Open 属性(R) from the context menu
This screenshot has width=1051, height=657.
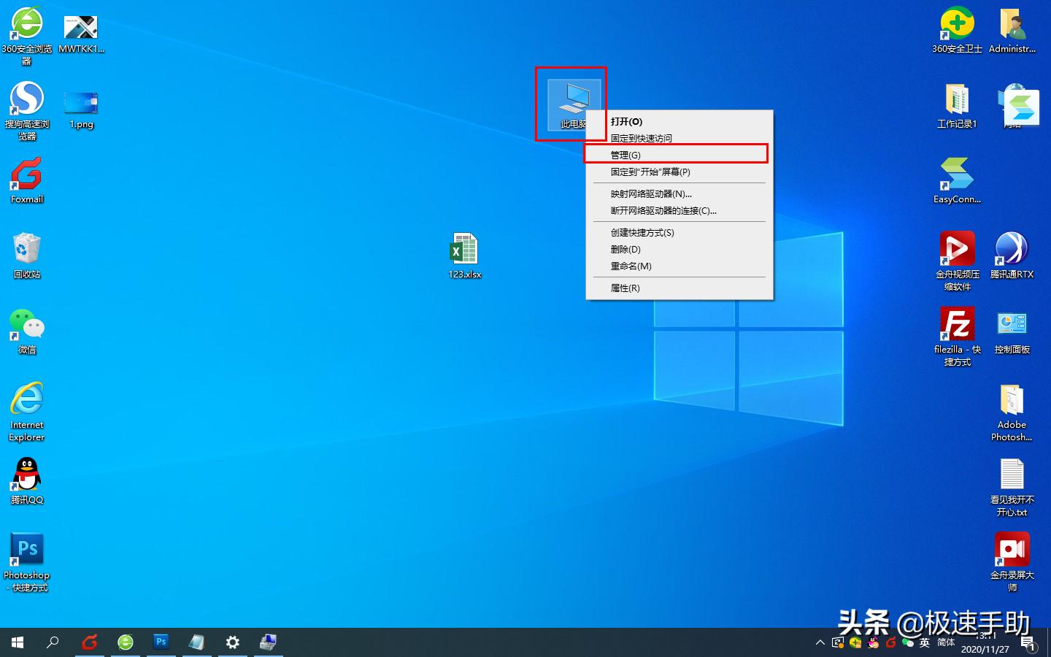point(625,288)
